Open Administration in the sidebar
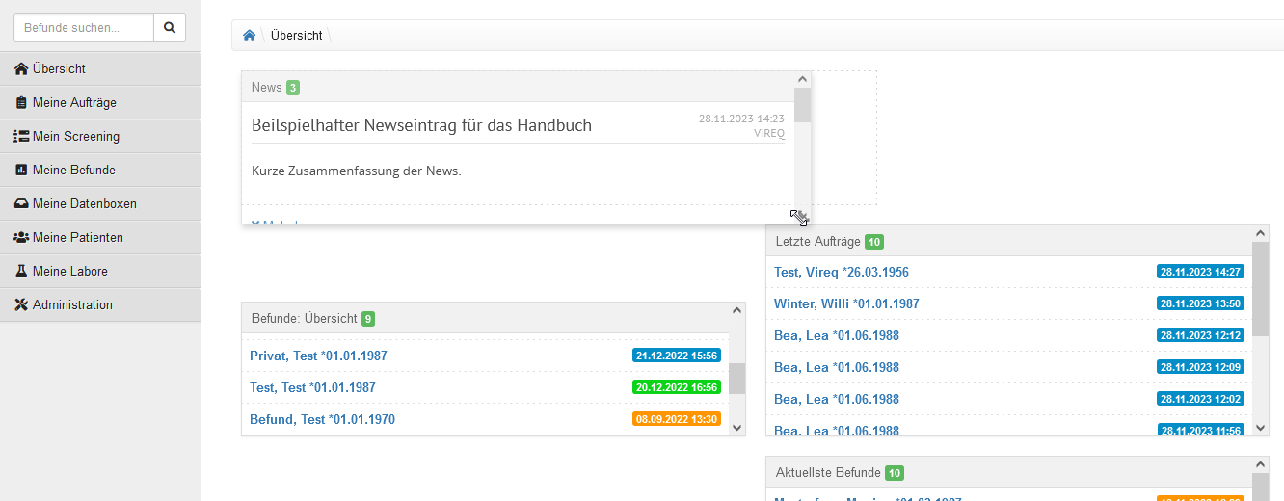 click(x=100, y=304)
